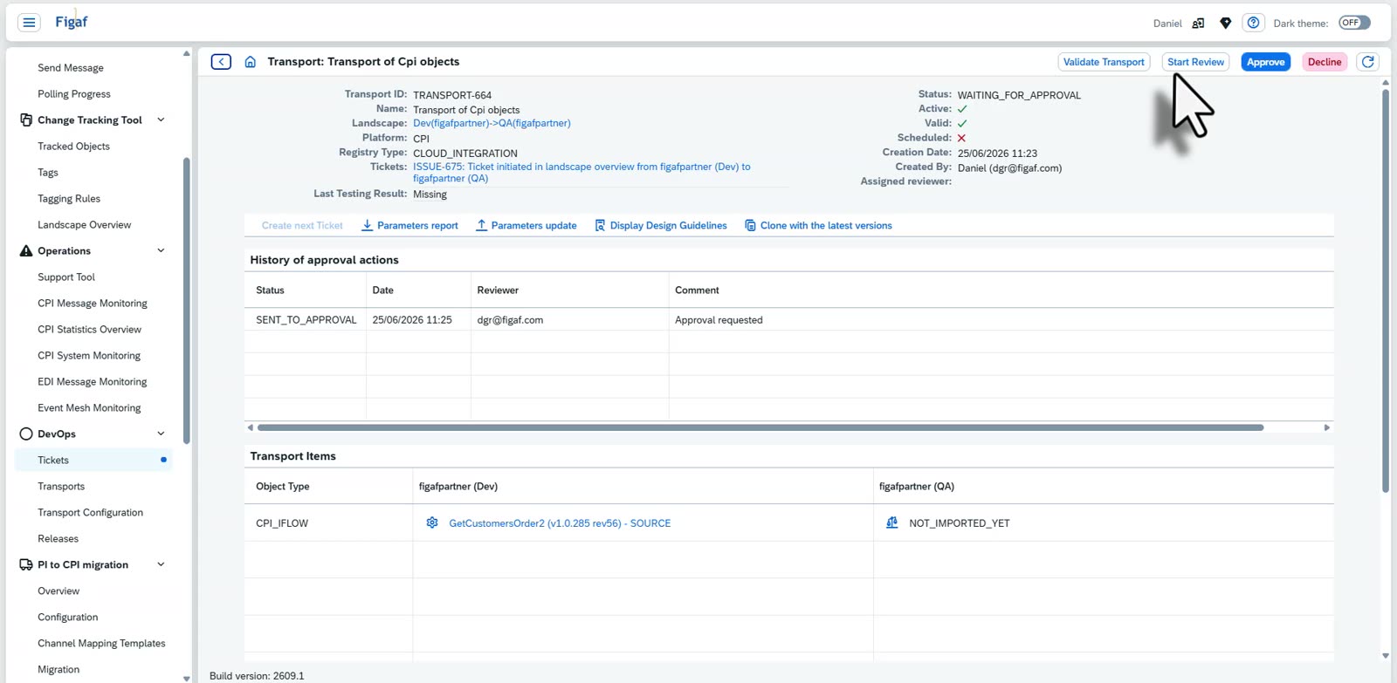Open user settings icon beside Daniel
The height and width of the screenshot is (683, 1397).
coord(1198,24)
